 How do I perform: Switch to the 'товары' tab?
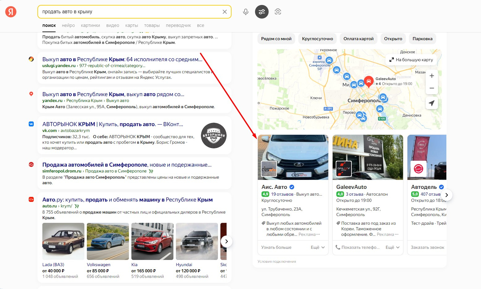[x=152, y=25]
